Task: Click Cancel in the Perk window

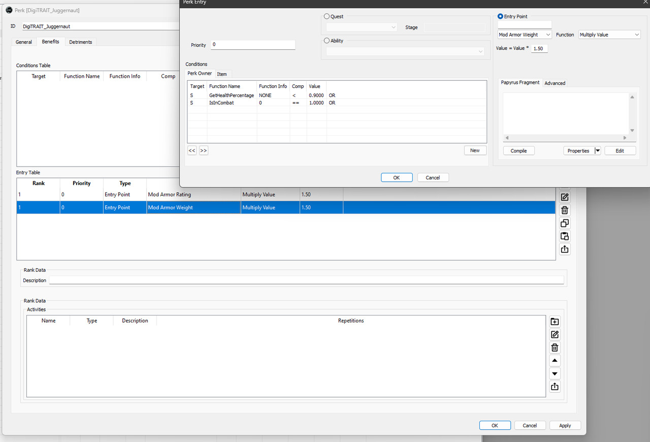Action: pyautogui.click(x=530, y=426)
